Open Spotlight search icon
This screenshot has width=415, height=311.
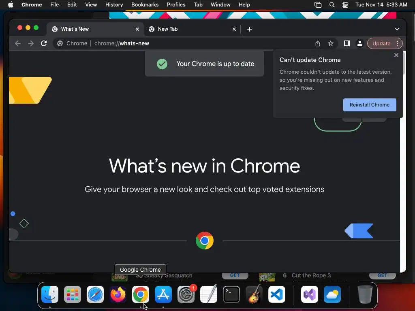pyautogui.click(x=332, y=5)
